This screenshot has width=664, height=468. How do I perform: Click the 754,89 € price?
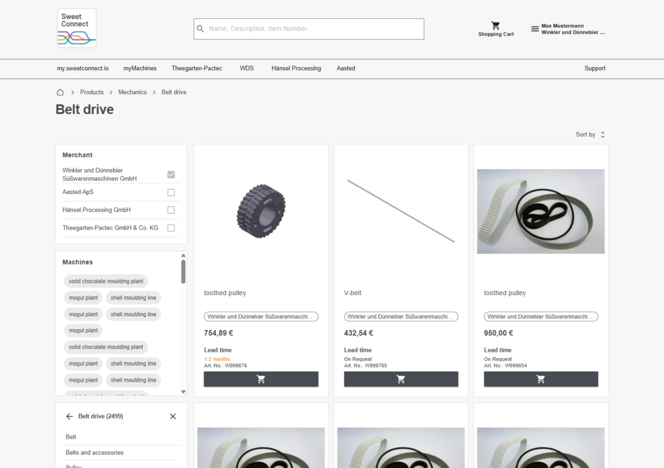pyautogui.click(x=219, y=333)
